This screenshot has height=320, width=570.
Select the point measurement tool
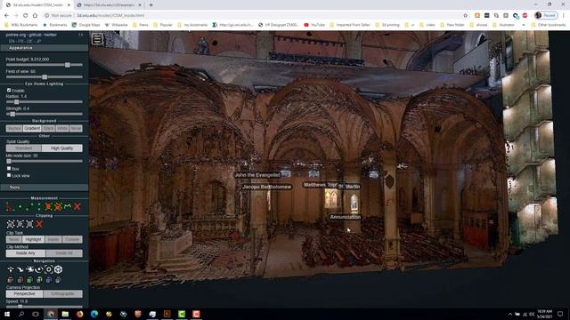pyautogui.click(x=20, y=207)
